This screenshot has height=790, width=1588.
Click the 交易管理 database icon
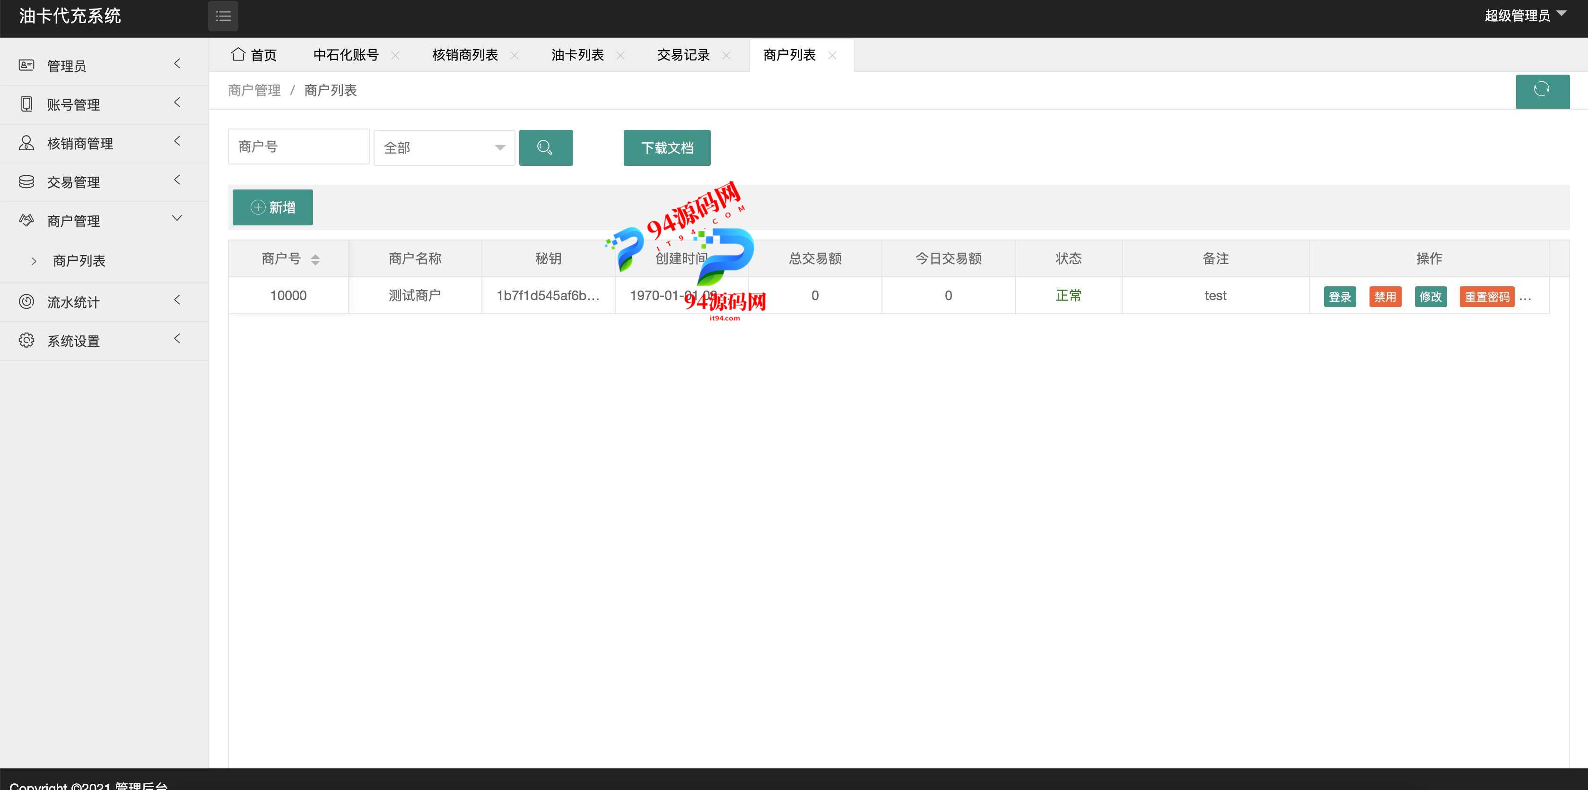(26, 181)
